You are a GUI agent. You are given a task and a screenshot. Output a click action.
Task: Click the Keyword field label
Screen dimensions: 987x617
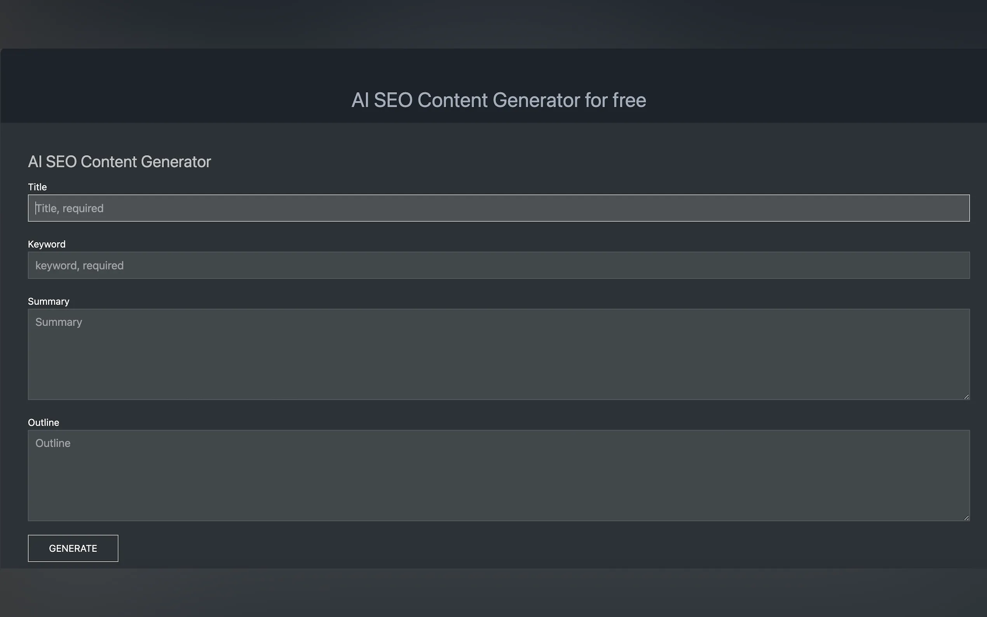[x=47, y=244]
